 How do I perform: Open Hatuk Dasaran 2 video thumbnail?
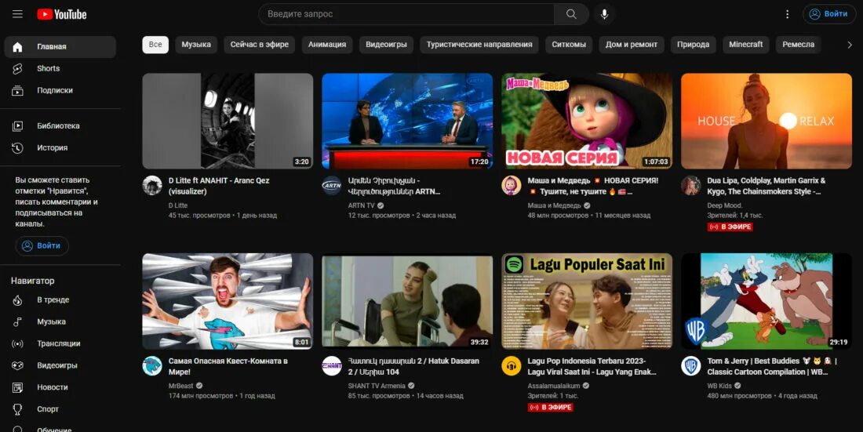(x=407, y=302)
